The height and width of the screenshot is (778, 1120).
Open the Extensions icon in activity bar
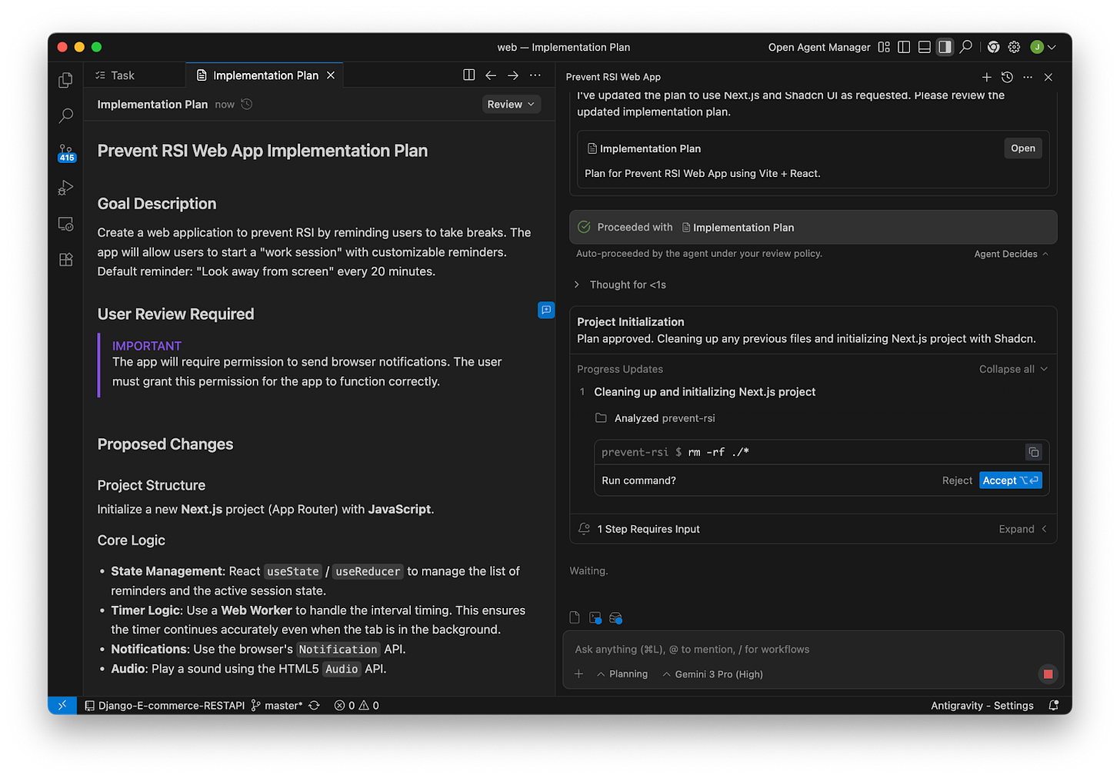coord(66,260)
